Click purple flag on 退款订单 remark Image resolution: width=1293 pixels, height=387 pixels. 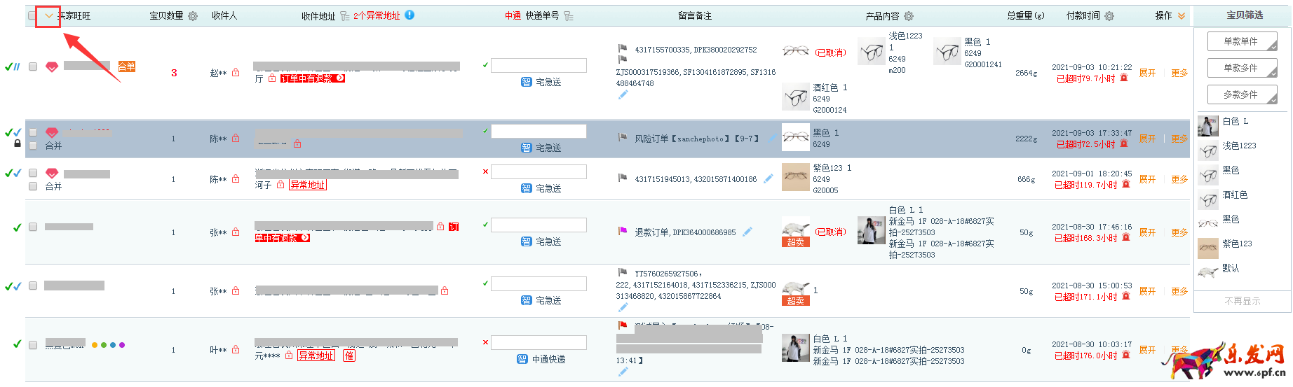coord(623,231)
